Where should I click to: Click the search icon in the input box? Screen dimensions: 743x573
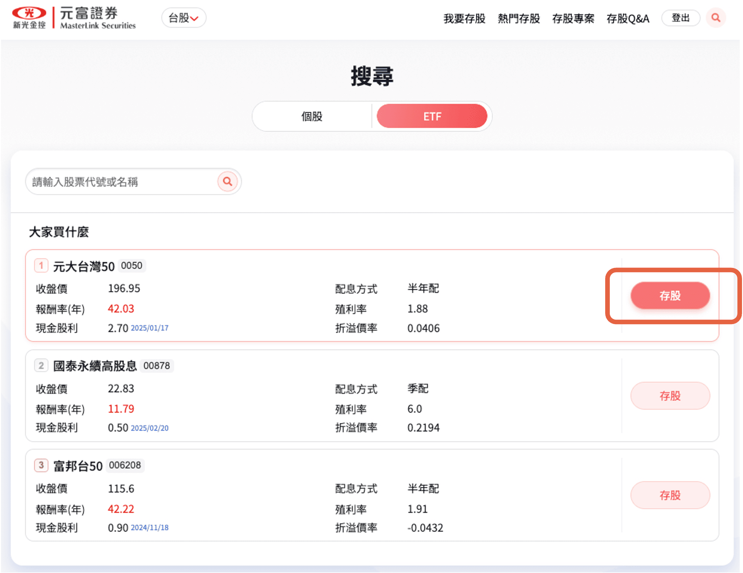228,181
